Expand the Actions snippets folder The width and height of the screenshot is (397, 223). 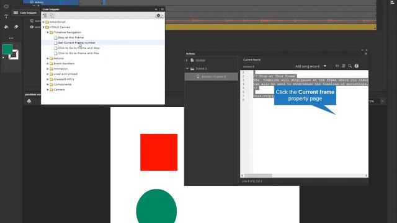(48, 58)
